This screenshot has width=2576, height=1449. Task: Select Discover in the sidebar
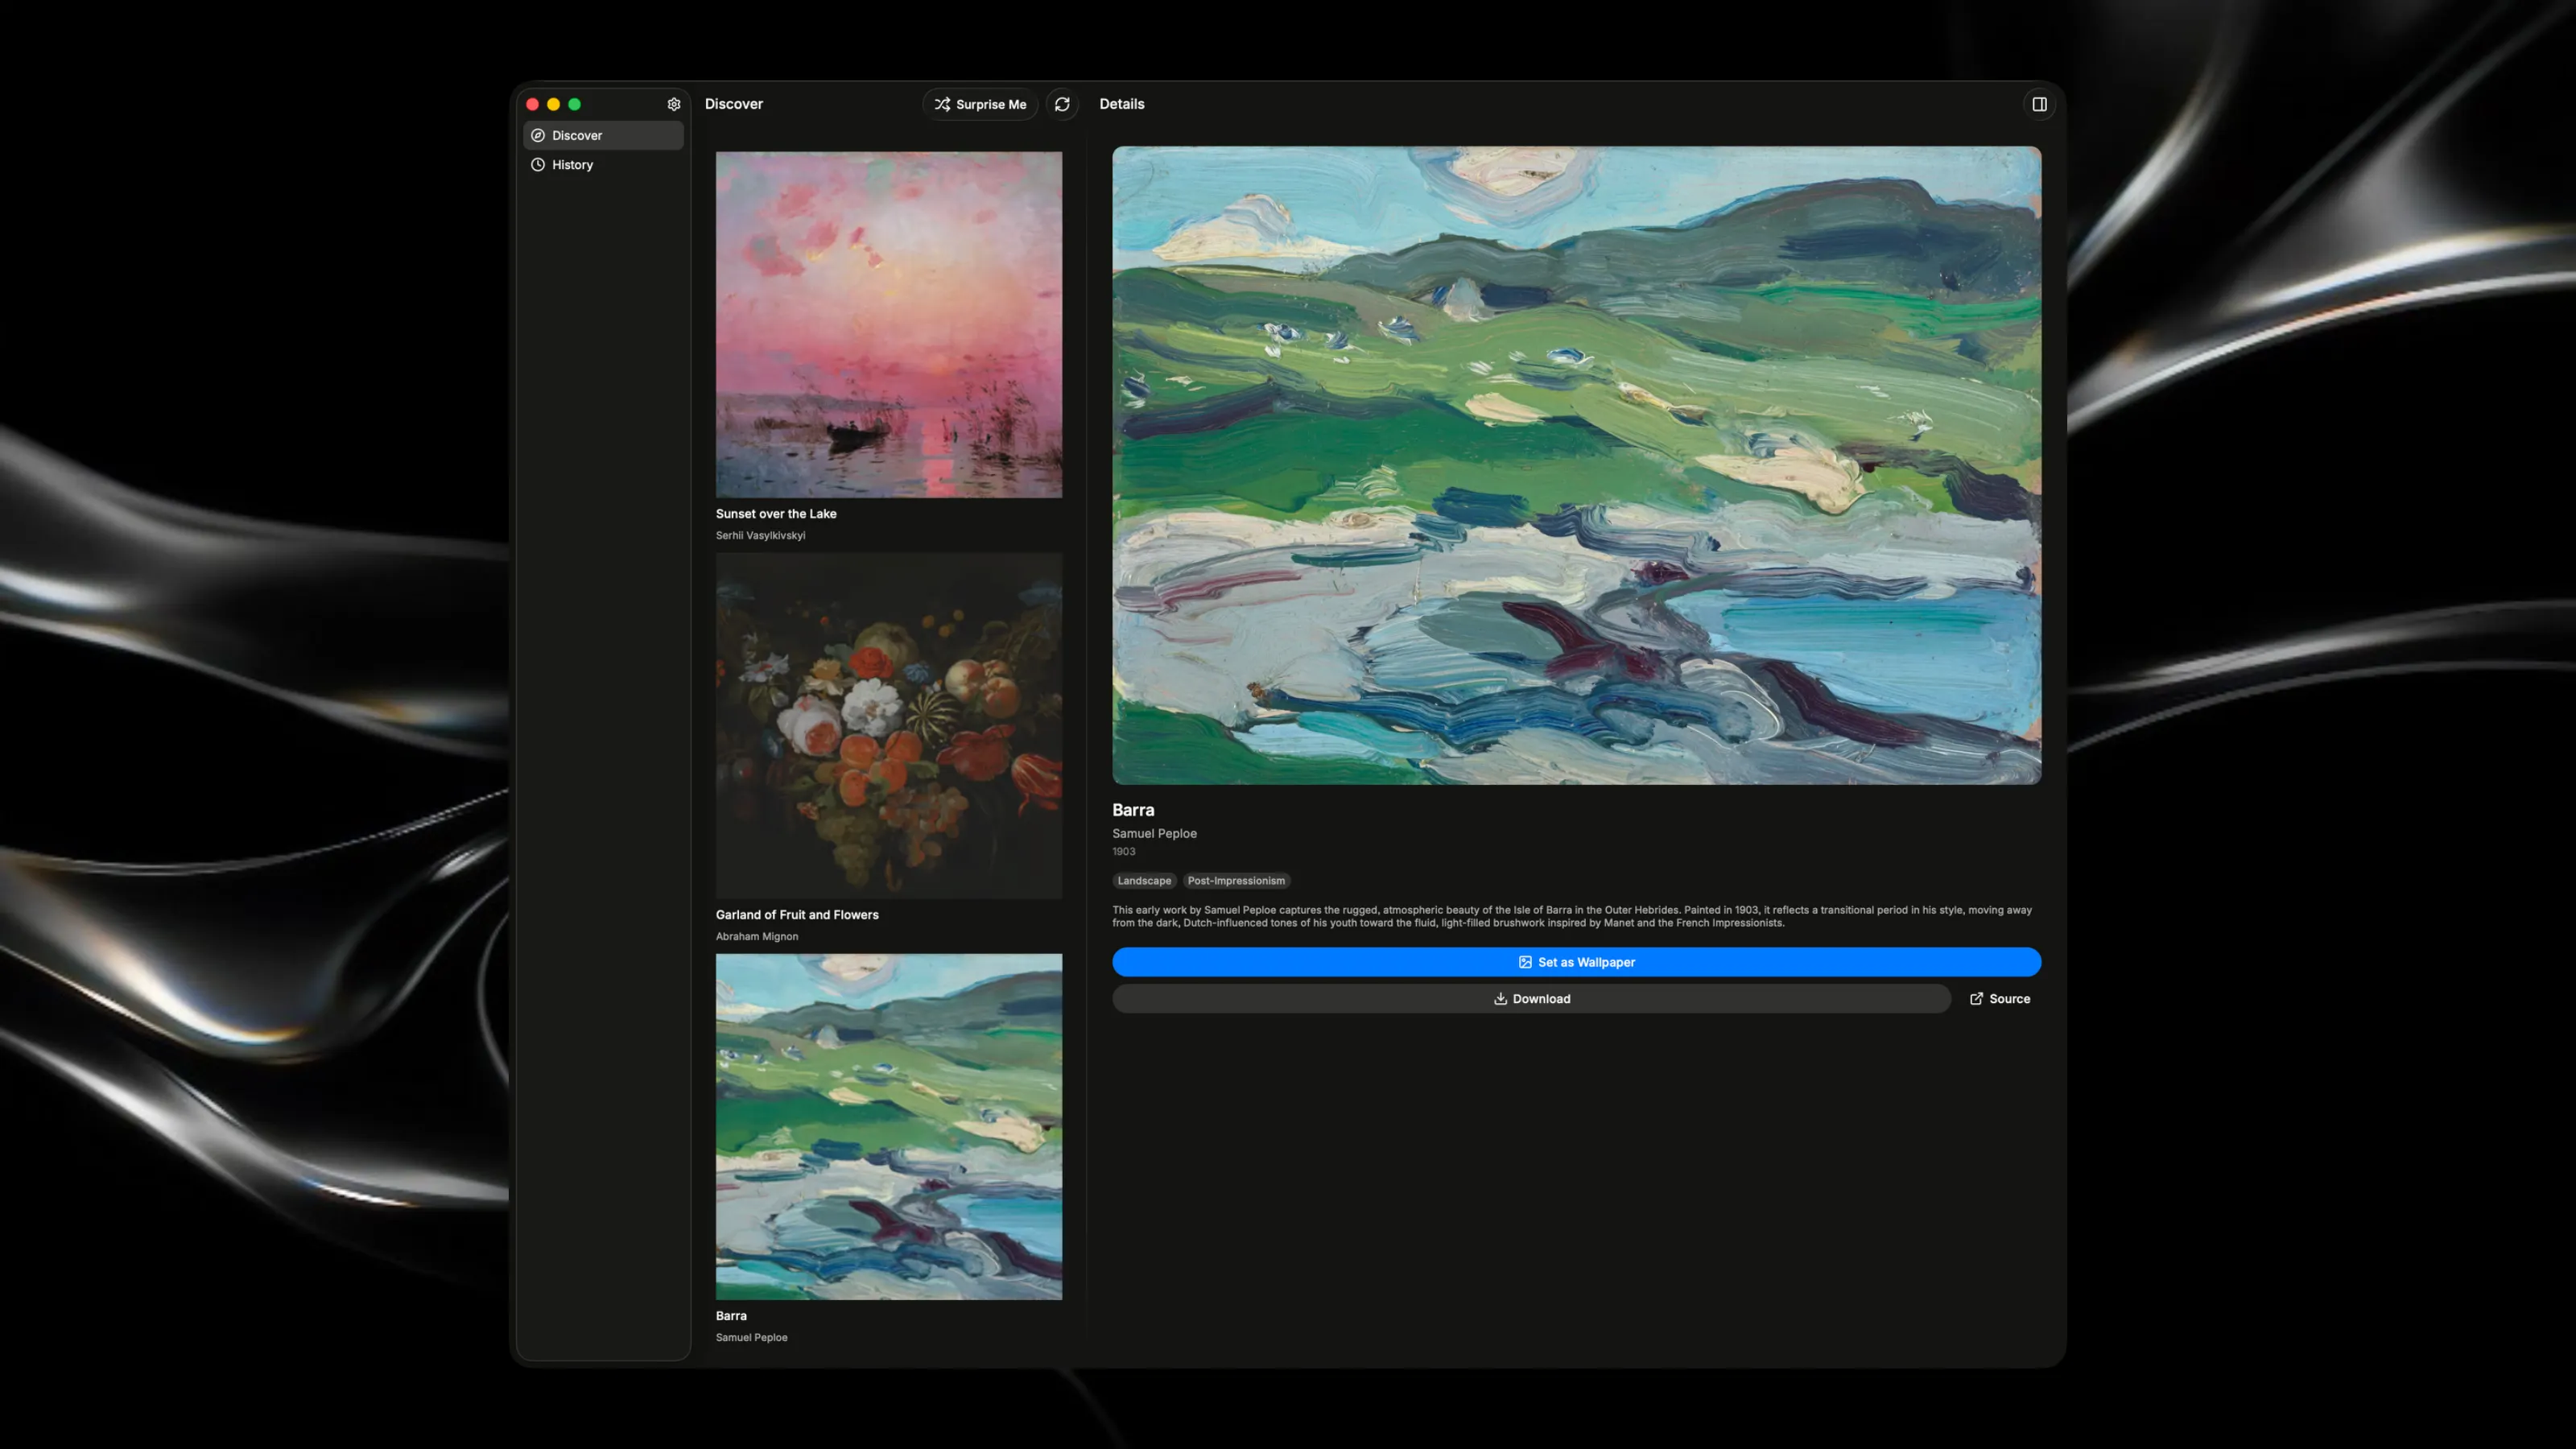point(603,135)
